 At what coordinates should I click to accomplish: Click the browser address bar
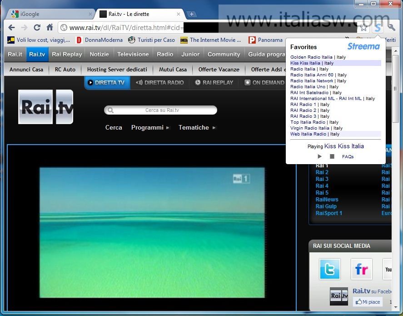208,28
